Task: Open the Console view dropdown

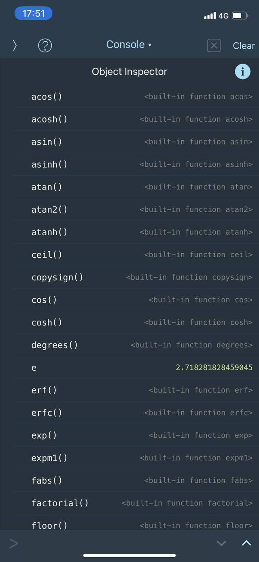Action: click(129, 45)
